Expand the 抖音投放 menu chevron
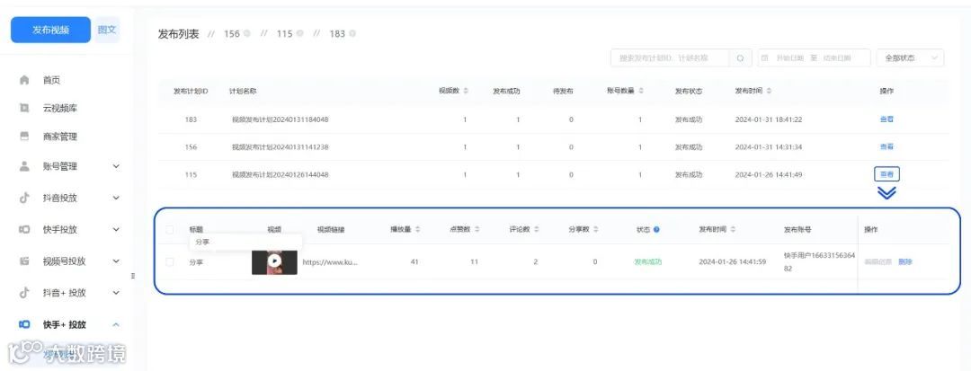The width and height of the screenshot is (971, 371). tap(116, 198)
